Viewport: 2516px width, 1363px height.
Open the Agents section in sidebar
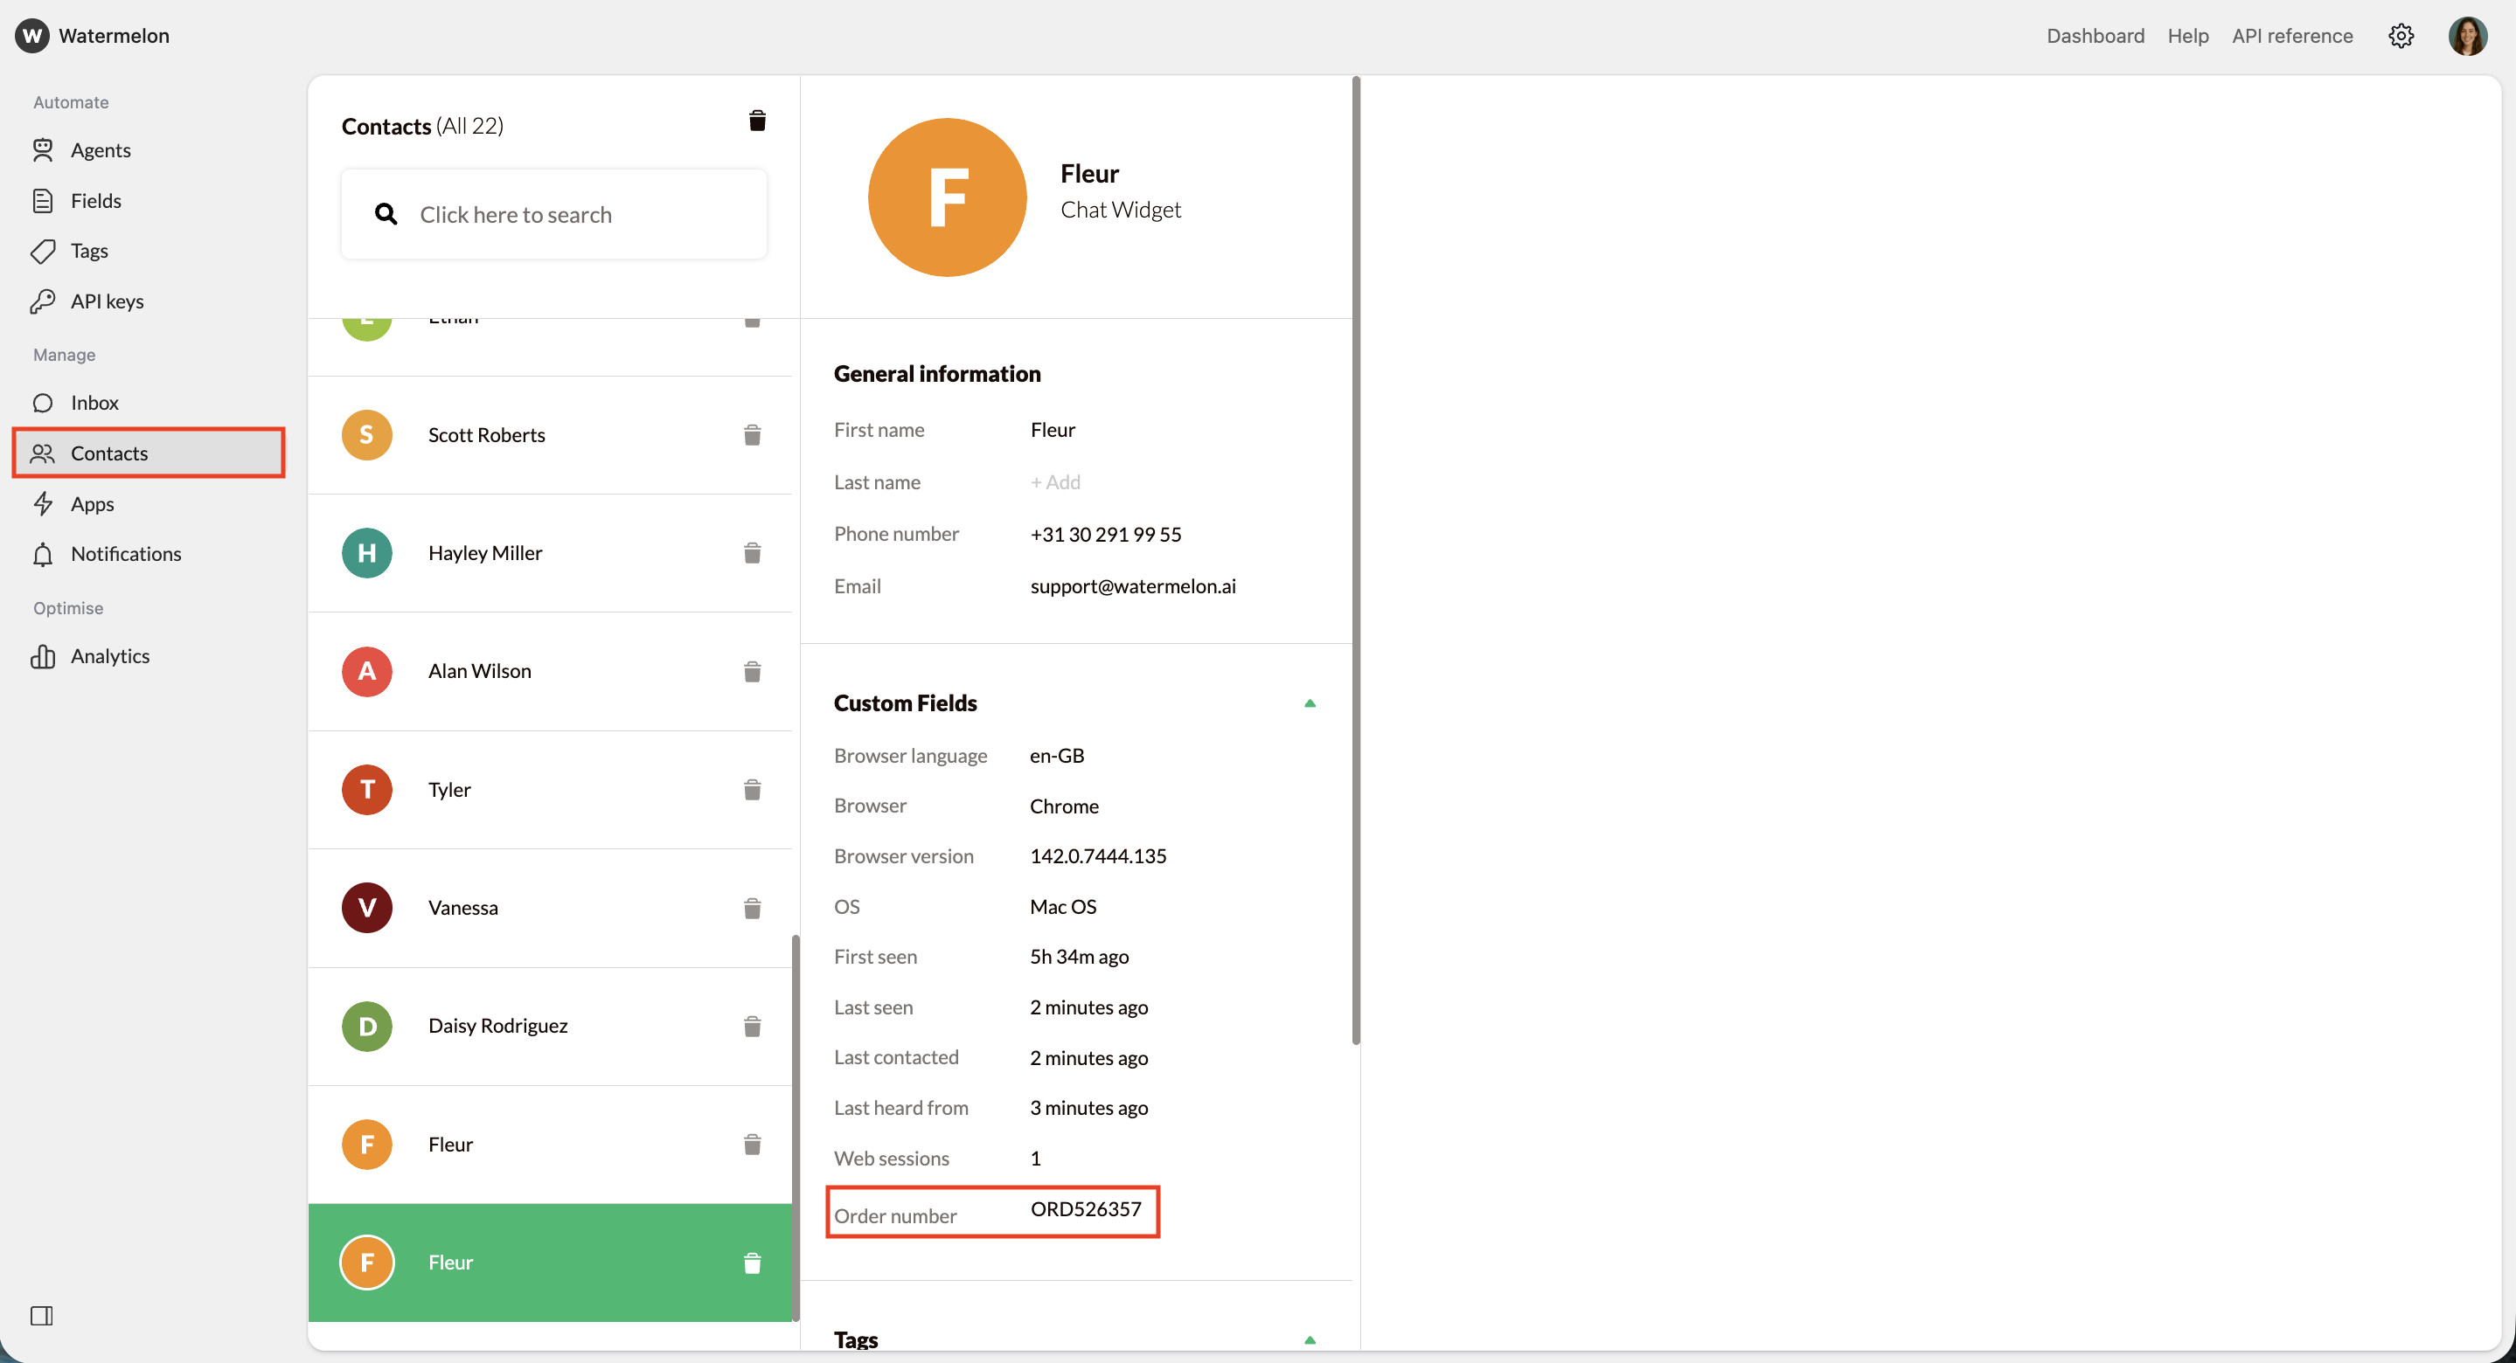click(x=101, y=149)
